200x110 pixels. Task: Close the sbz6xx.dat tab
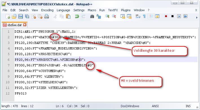click(x=25, y=25)
